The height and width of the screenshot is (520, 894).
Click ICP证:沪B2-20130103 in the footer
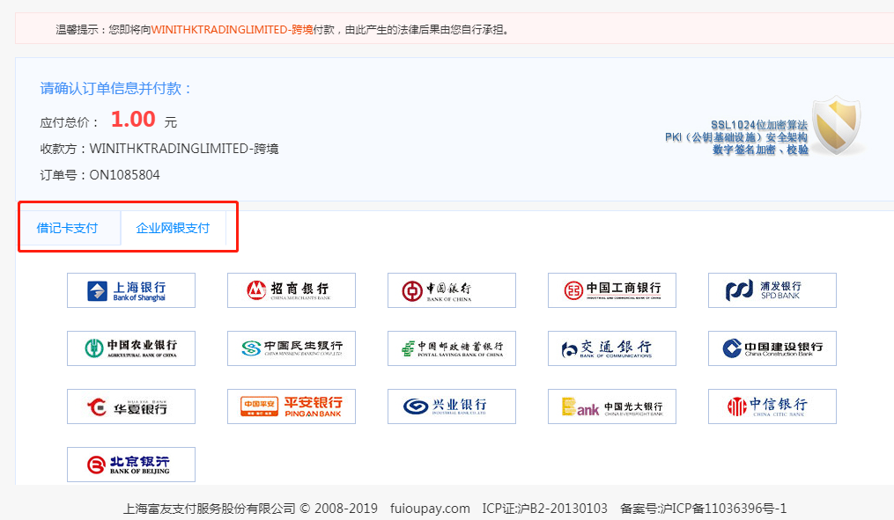(x=544, y=508)
